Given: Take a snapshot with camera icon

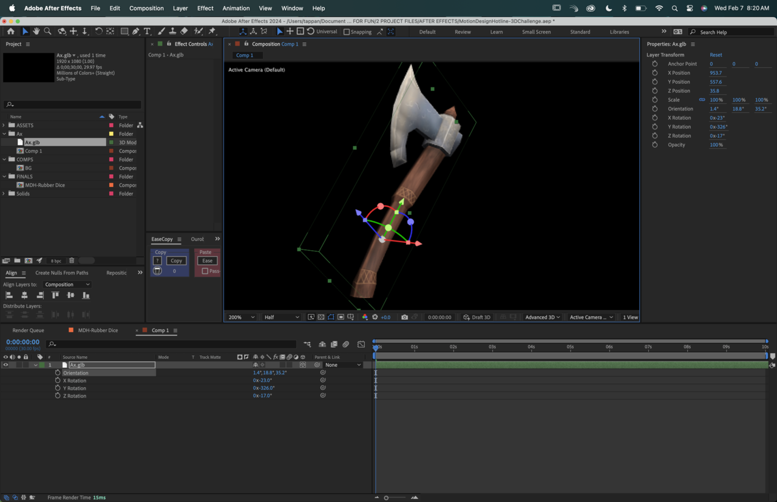Looking at the screenshot, I should point(404,317).
